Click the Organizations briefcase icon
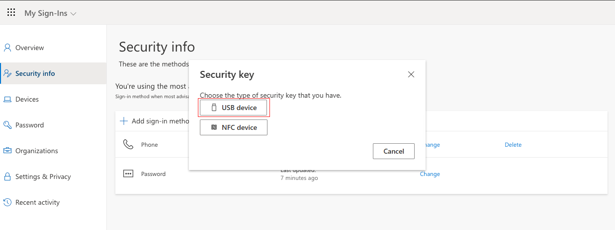Image resolution: width=615 pixels, height=230 pixels. click(7, 151)
